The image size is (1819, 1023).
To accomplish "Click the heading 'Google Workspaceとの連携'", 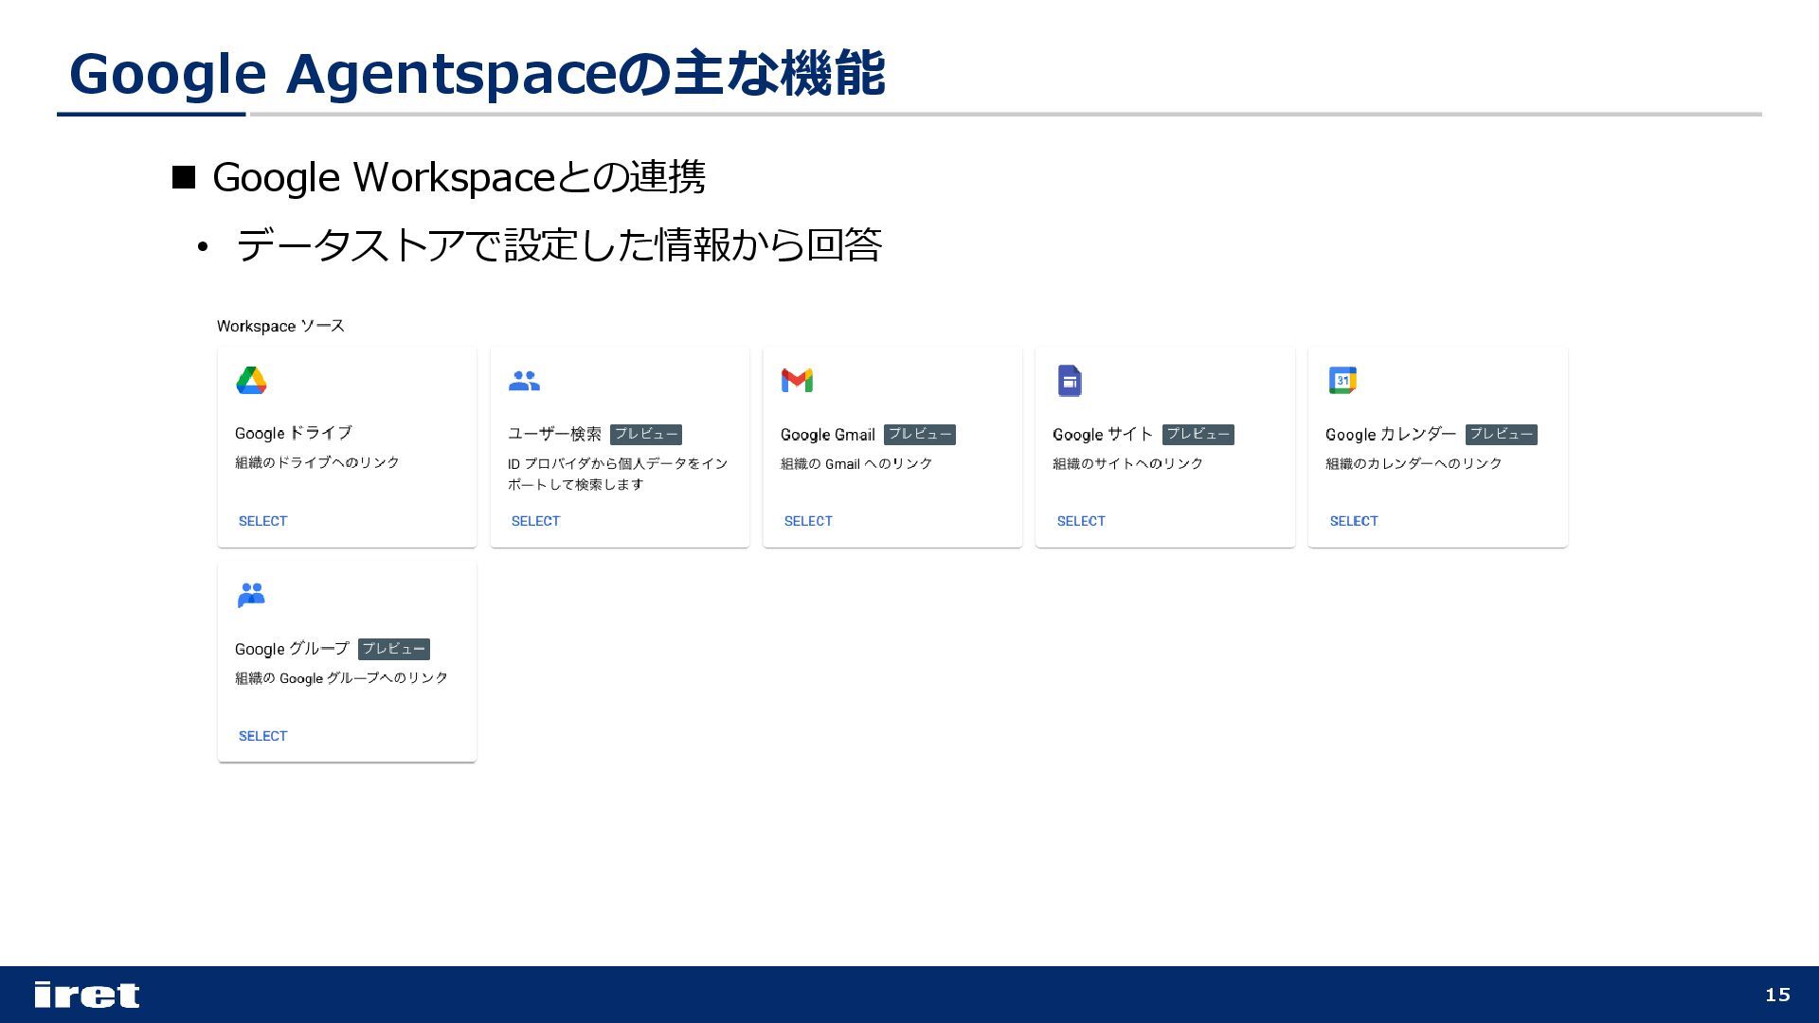I will coord(459,177).
